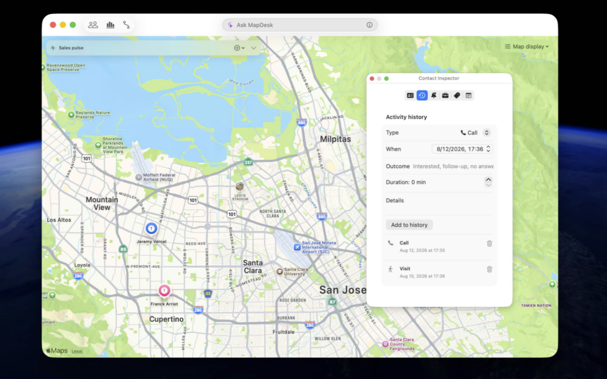Screen dimensions: 607x379
Task: Click the Mountain View city label
Action: (102, 204)
